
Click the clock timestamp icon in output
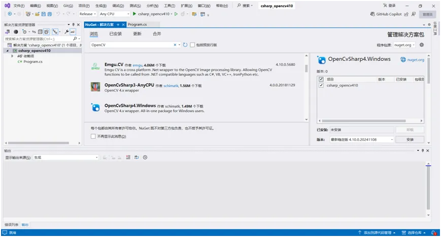[145, 157]
